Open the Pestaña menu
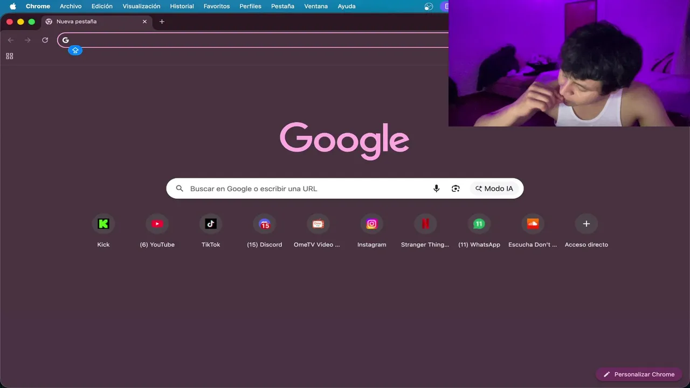The image size is (690, 388). tap(282, 6)
